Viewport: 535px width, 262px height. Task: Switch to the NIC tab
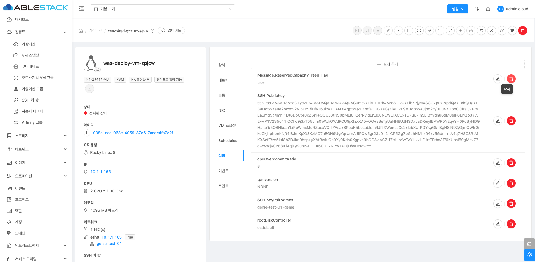pos(222,110)
